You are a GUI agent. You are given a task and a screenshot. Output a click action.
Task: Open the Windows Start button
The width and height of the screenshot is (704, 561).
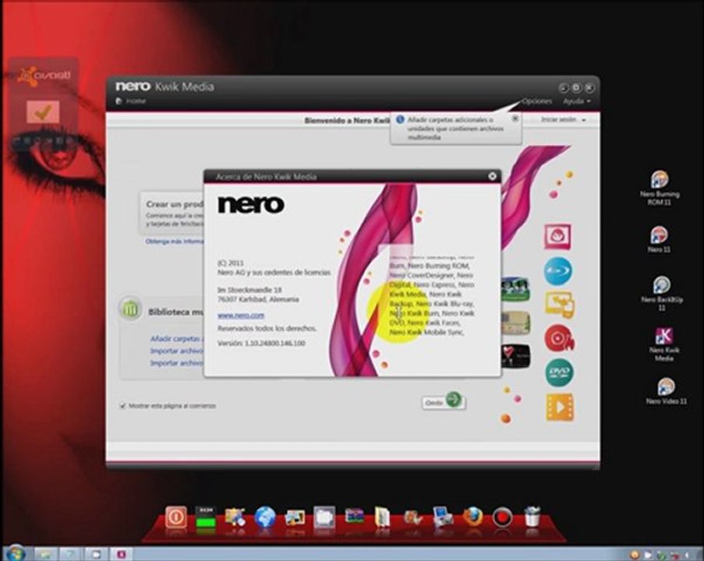pos(15,553)
